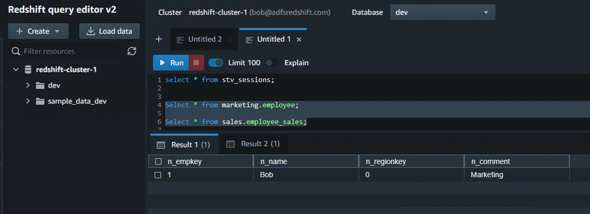The image size is (590, 214).
Task: Toggle the Limit 100 switch
Action: [x=216, y=63]
